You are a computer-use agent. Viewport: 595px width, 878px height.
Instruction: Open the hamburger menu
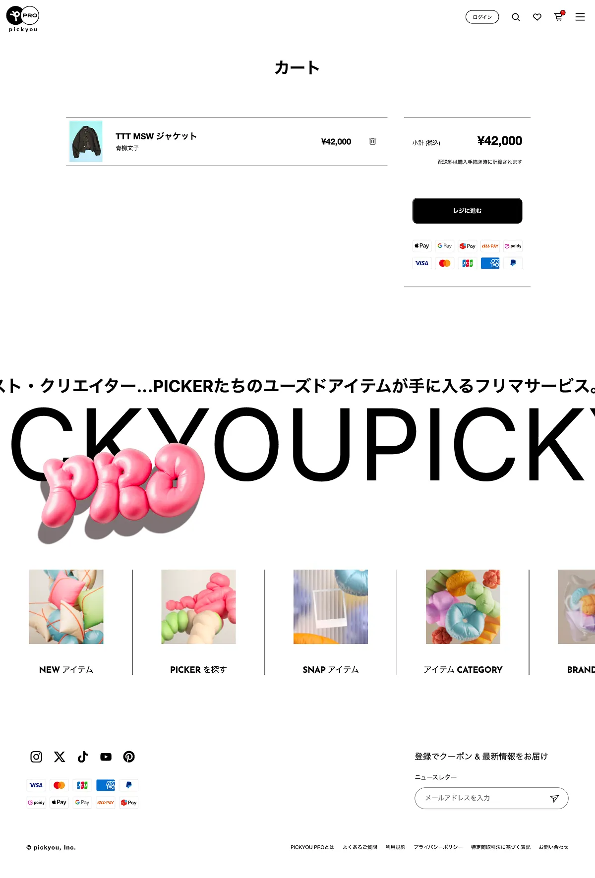coord(580,17)
